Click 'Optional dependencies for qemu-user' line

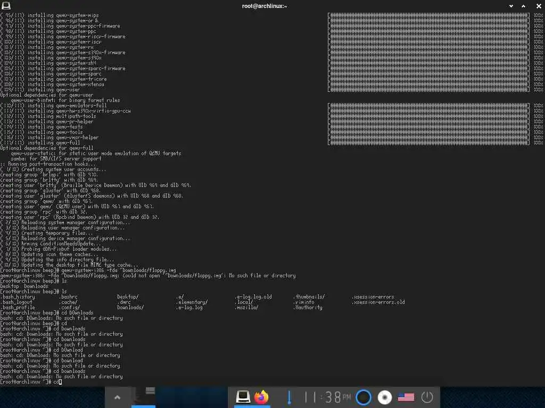[x=47, y=95]
